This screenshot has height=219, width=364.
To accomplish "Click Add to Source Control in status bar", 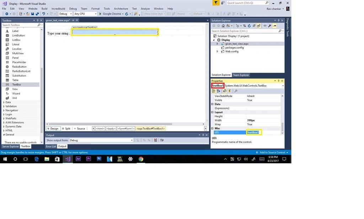I will [272, 153].
